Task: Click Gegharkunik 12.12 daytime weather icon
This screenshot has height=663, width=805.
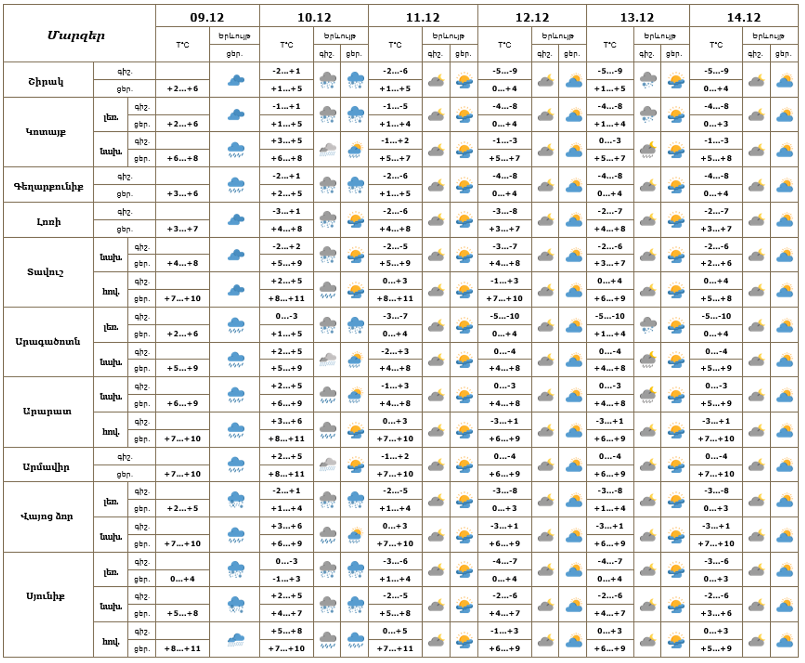Action: [574, 185]
